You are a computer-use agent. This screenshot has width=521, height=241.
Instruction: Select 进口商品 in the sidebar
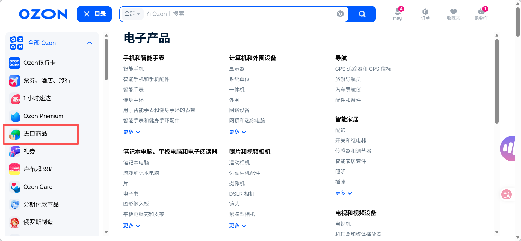click(x=35, y=134)
